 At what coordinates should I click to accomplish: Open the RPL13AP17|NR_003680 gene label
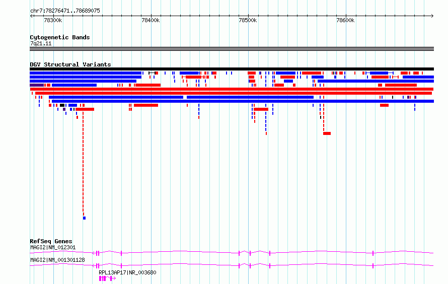click(x=127, y=272)
